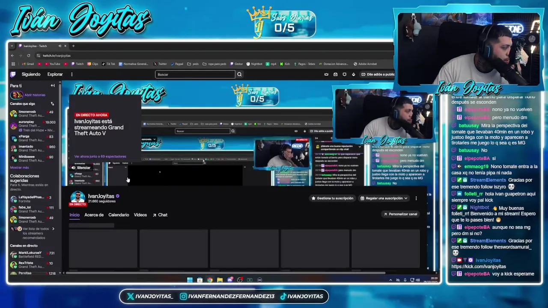Open the Twitch inbox envelope icon
The height and width of the screenshot is (308, 548).
pos(335,74)
